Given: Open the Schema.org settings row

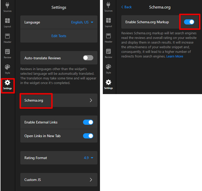Looking at the screenshot, I should 59,100.
